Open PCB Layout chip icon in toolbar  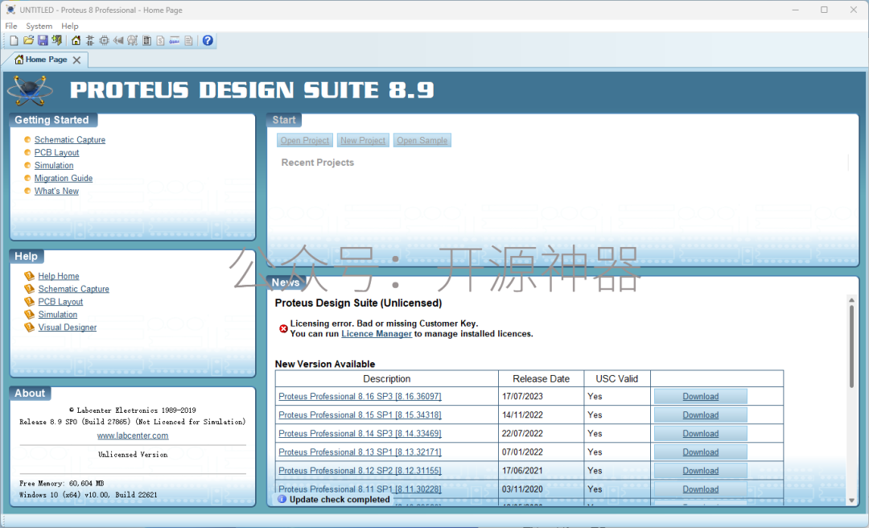point(104,40)
